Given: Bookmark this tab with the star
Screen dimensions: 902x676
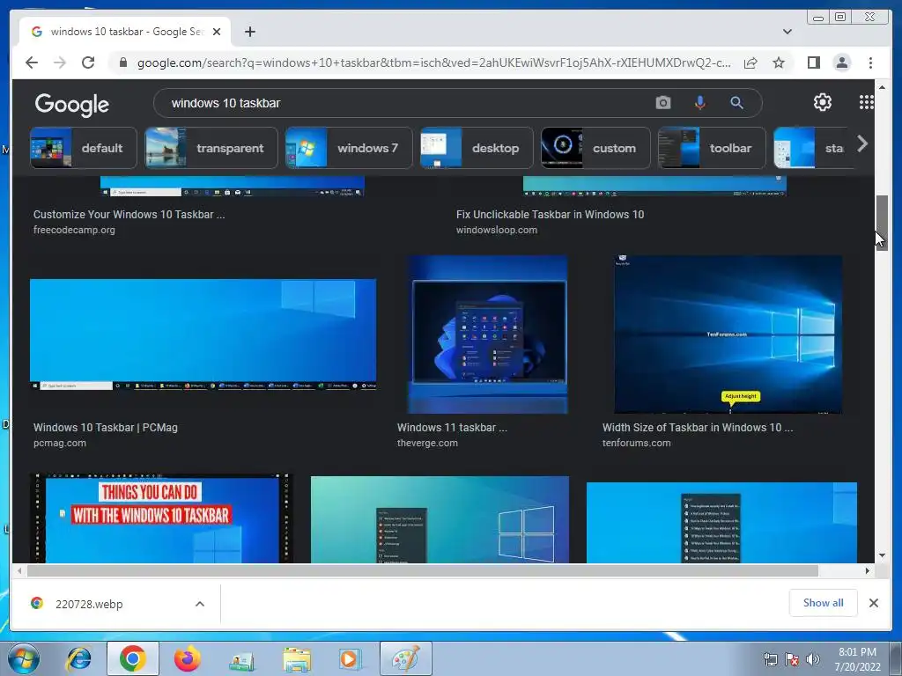Looking at the screenshot, I should [779, 62].
